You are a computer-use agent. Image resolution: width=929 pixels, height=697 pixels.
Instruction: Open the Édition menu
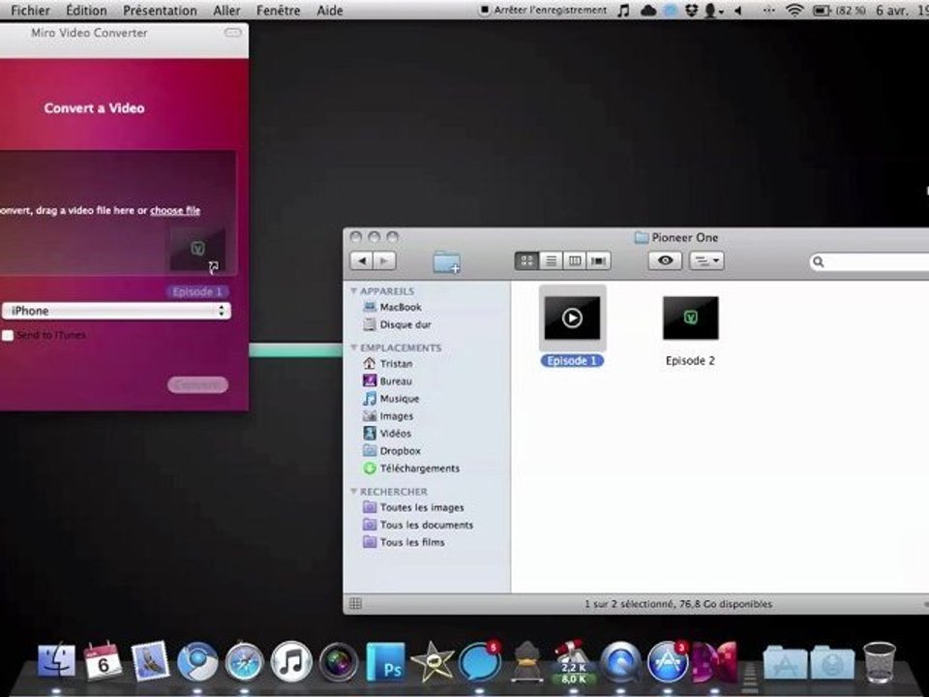click(x=86, y=10)
